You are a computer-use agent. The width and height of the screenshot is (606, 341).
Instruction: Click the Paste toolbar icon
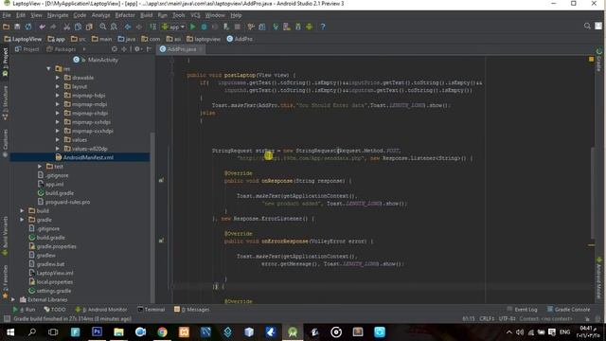click(89, 27)
